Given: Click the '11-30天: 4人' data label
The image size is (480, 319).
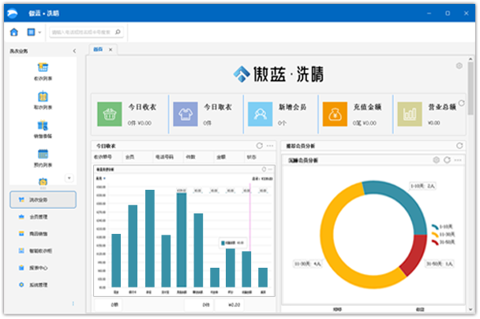Looking at the screenshot, I should point(308,264).
